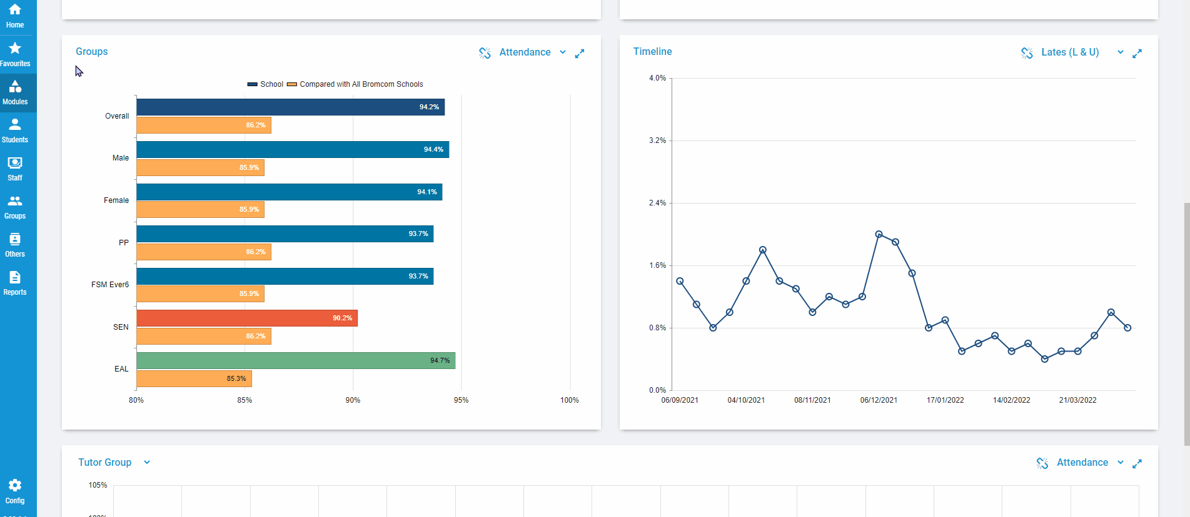
Task: Open the Students sidebar section
Action: 15,130
